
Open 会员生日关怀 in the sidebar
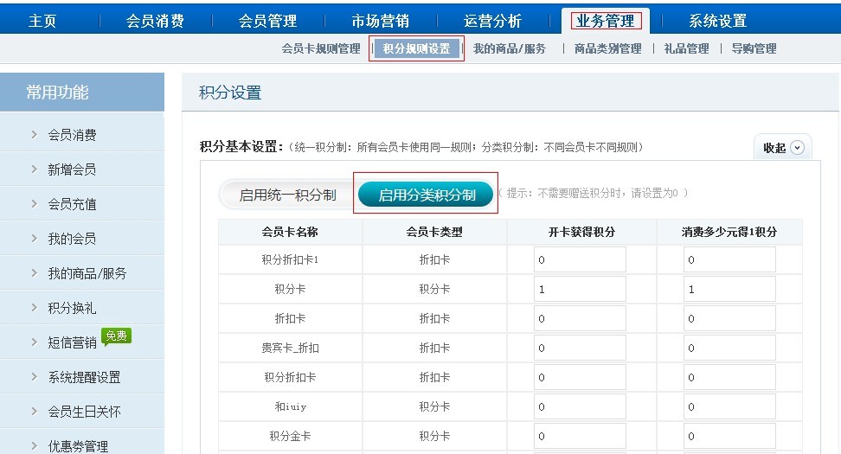tap(84, 412)
